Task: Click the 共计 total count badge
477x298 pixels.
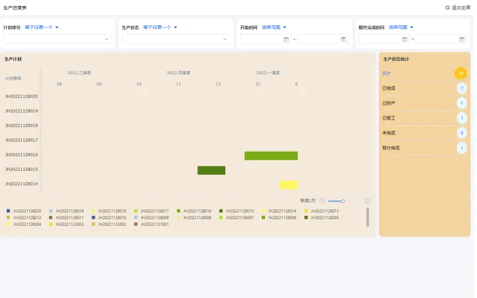Action: (x=460, y=74)
